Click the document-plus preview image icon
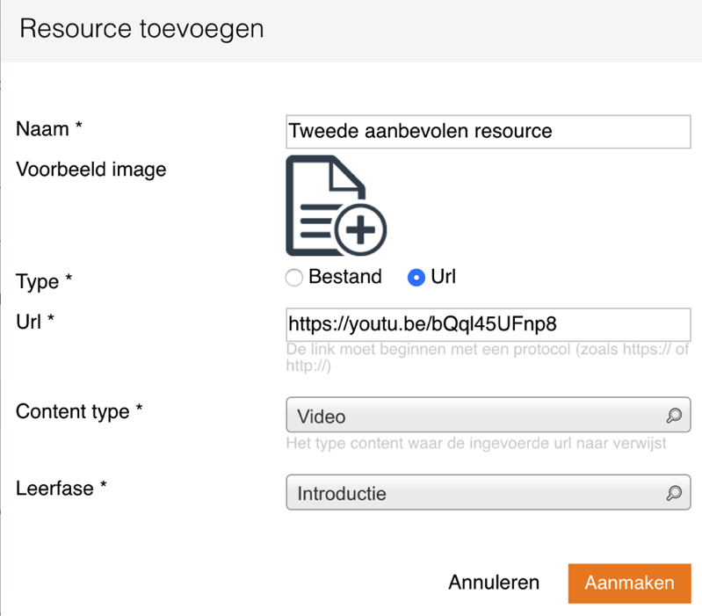This screenshot has height=616, width=702. 337,206
